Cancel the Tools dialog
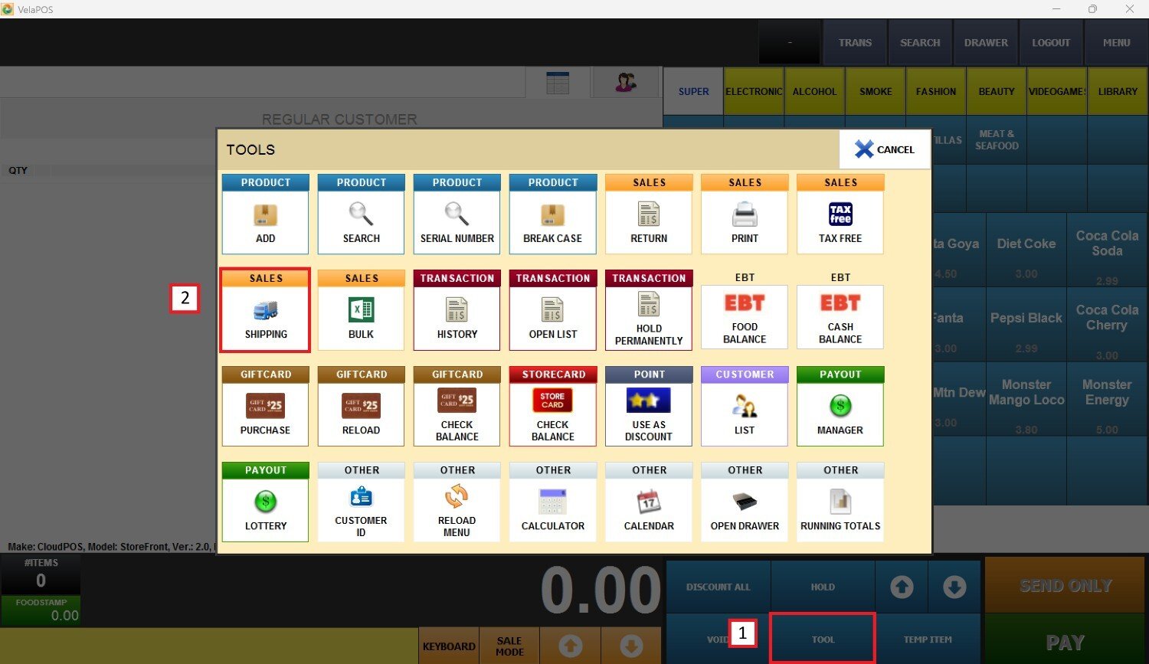The height and width of the screenshot is (664, 1149). (885, 149)
